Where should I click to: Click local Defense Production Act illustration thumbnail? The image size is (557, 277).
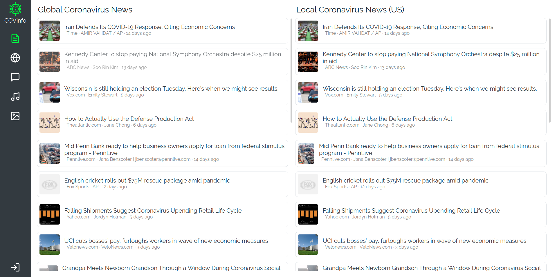tap(308, 123)
